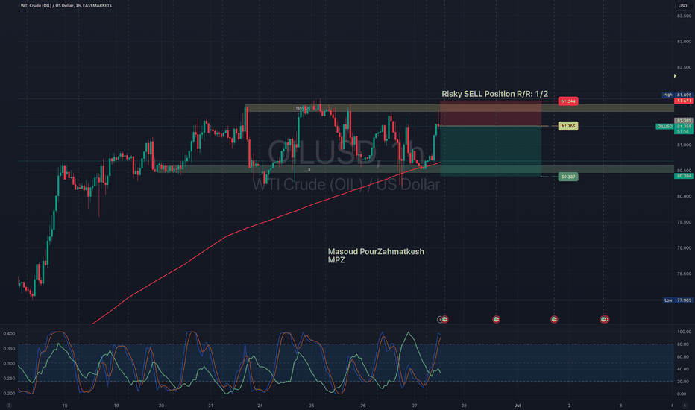
Task: Toggle the A auto-scale button at bottom-right
Action: pos(685,405)
